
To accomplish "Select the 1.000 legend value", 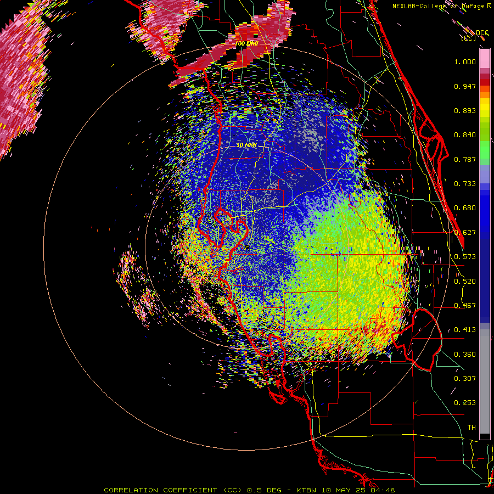I will coord(465,61).
